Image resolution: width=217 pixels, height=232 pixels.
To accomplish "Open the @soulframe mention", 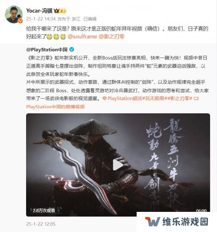I will pyautogui.click(x=82, y=37).
